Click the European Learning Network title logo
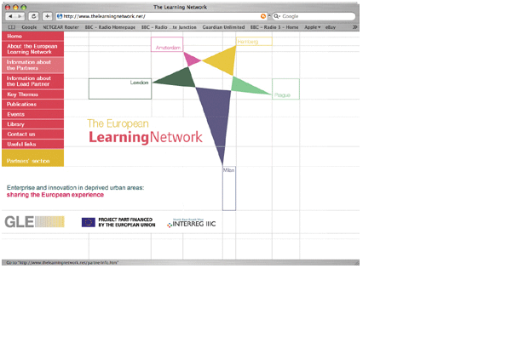Image resolution: width=524 pixels, height=337 pixels. [145, 132]
